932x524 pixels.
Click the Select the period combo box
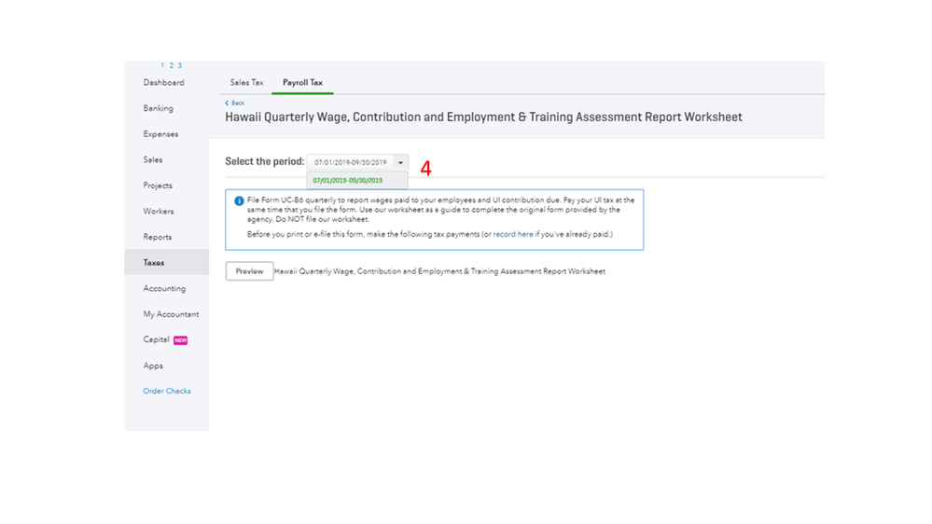[351, 163]
